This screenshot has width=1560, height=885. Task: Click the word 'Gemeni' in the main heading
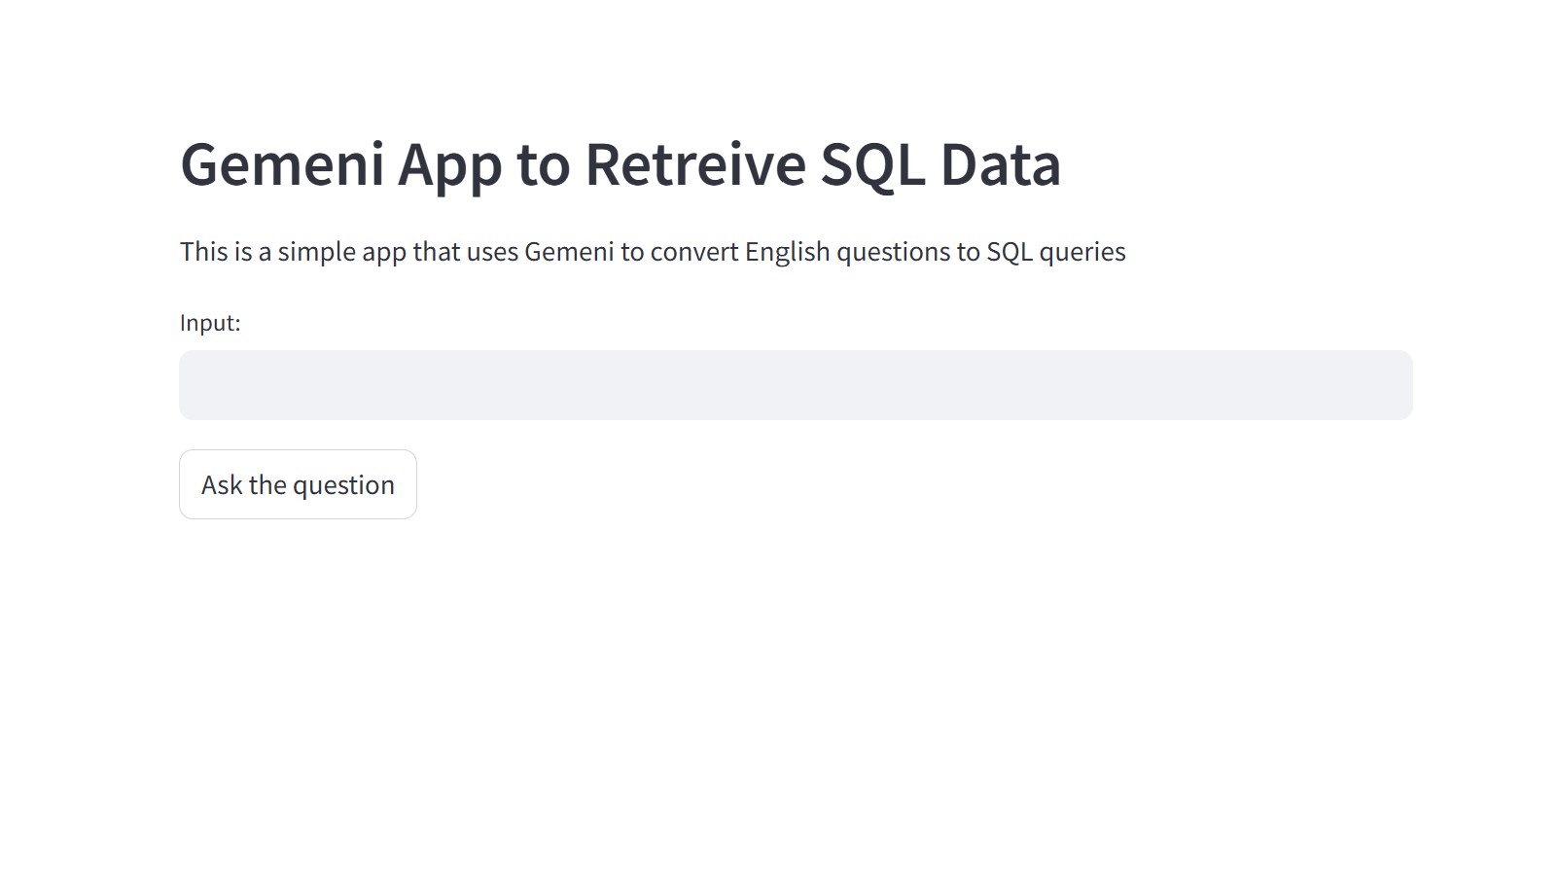point(283,164)
